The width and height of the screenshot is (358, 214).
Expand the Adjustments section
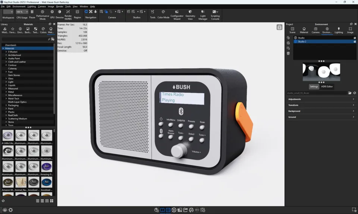(x=321, y=99)
